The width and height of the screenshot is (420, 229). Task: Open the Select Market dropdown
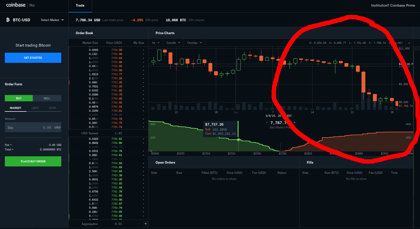52,20
